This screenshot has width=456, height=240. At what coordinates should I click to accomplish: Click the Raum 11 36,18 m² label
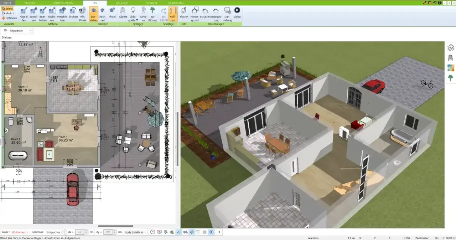[x=25, y=88]
